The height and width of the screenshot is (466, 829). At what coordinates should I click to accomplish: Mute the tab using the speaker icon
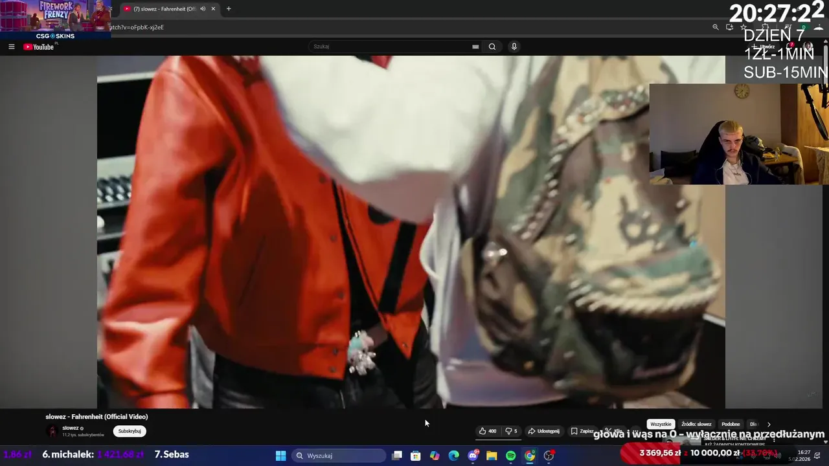pos(203,9)
